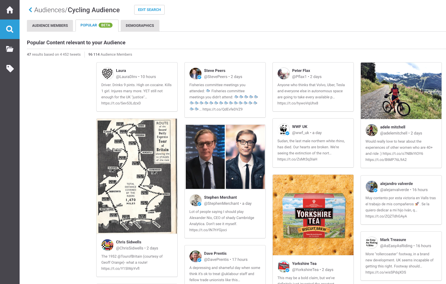Switch to the Audience Members tab
Screen dimensions: 446x284
(50, 26)
